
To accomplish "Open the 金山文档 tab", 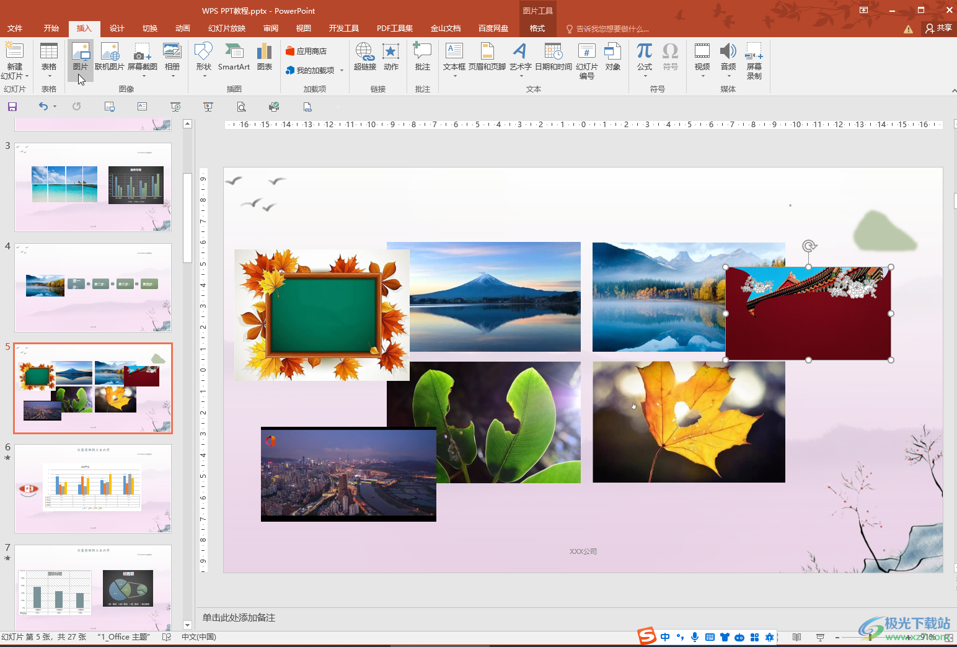I will click(446, 29).
